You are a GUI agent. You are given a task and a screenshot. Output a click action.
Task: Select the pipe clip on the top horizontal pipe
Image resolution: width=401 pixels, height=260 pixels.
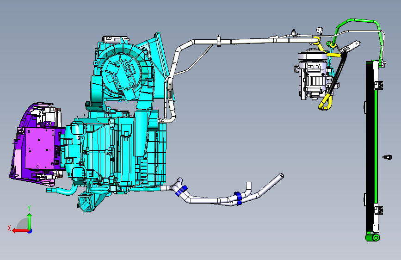point(219,41)
